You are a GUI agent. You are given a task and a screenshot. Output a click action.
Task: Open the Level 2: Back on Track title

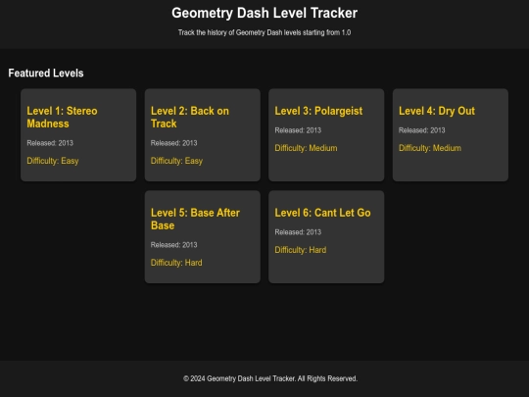[x=190, y=118]
